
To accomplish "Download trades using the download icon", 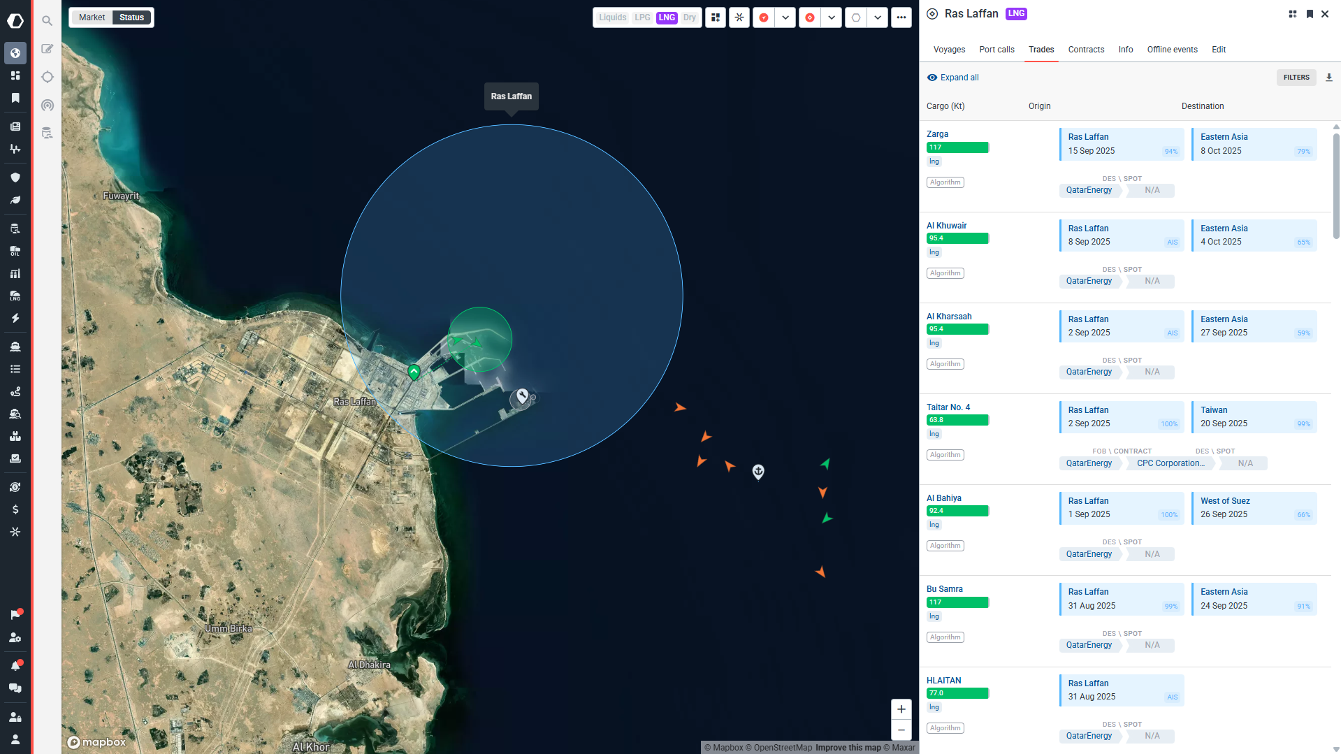I will (1329, 78).
